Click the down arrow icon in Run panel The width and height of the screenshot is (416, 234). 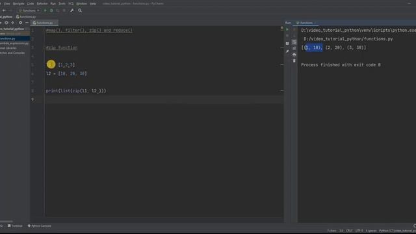click(x=294, y=36)
